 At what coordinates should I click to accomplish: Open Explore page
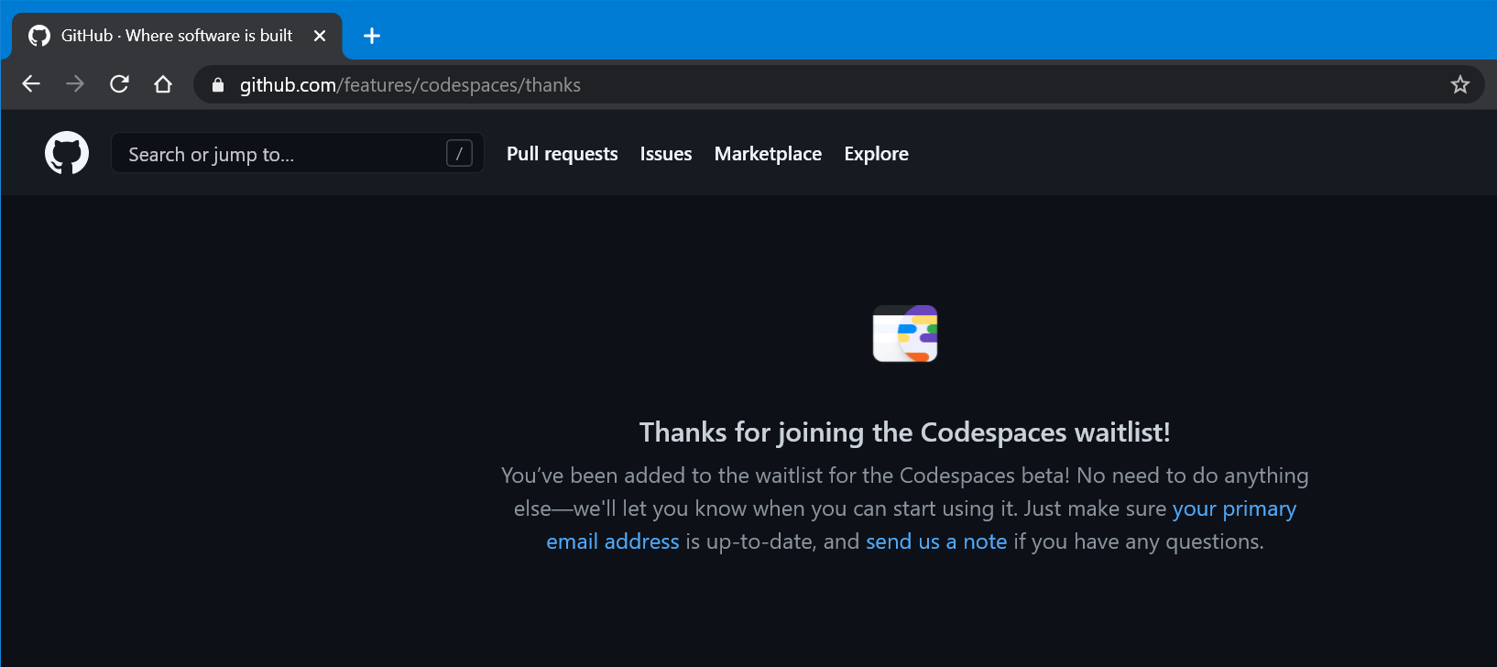click(877, 154)
